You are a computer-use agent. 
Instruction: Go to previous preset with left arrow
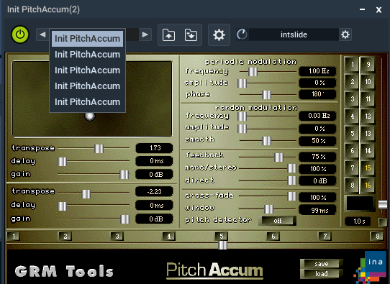click(42, 35)
